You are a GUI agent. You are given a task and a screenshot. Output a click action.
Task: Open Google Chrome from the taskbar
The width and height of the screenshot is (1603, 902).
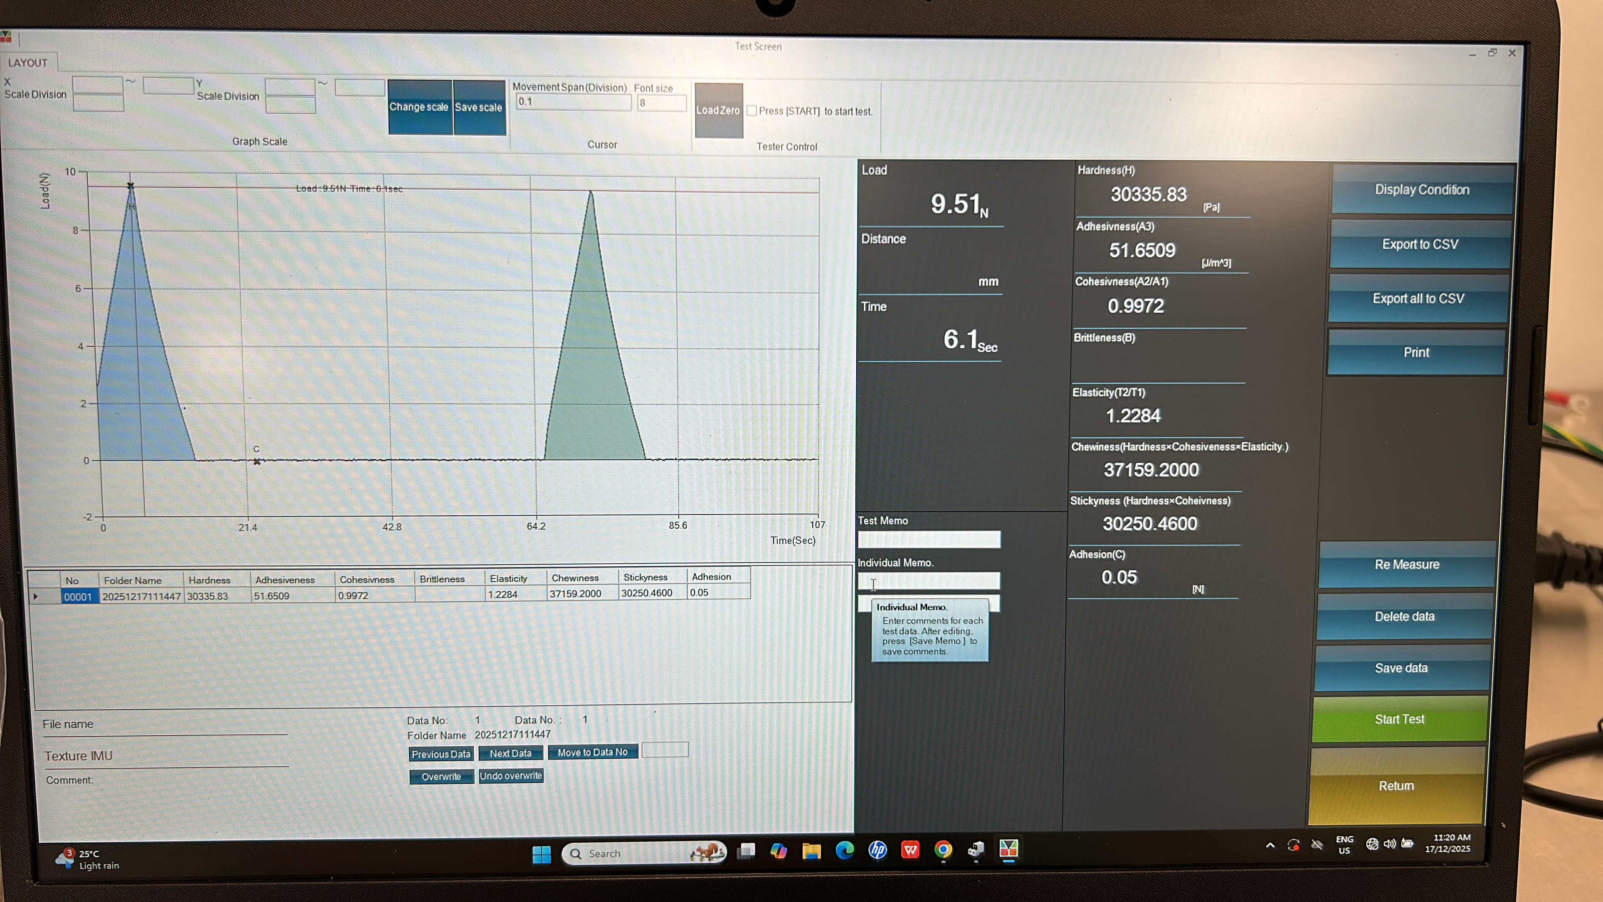[x=943, y=850]
